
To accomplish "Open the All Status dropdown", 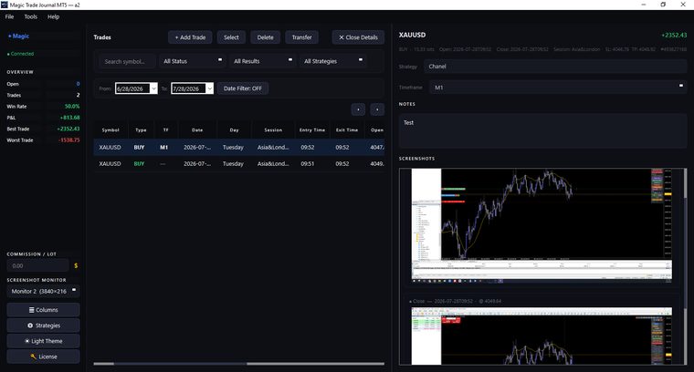I will (x=193, y=61).
